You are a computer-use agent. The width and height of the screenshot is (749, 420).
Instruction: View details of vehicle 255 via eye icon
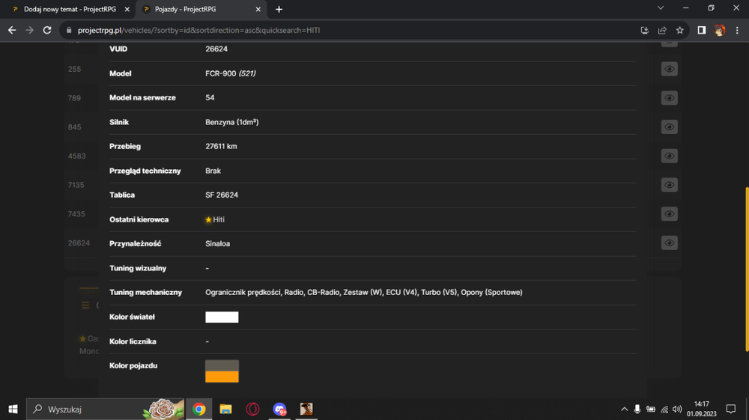tap(669, 69)
